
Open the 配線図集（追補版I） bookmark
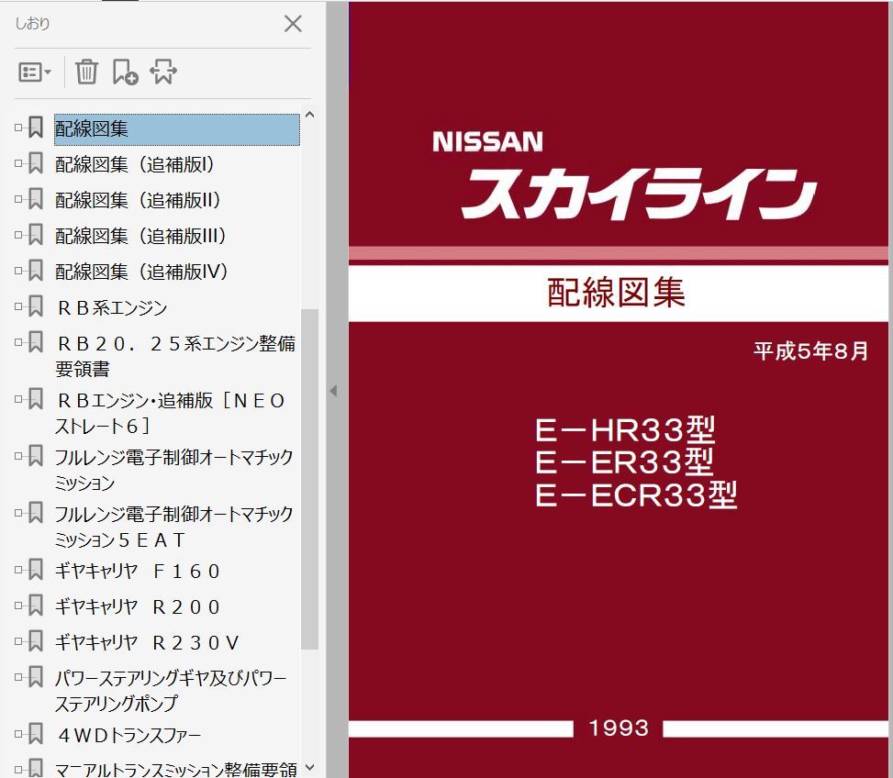[134, 165]
